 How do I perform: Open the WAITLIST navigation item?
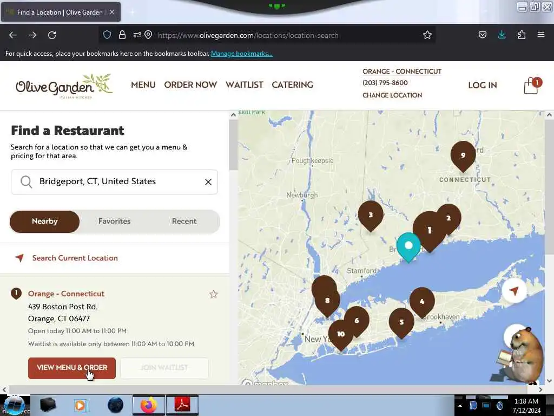coord(245,85)
